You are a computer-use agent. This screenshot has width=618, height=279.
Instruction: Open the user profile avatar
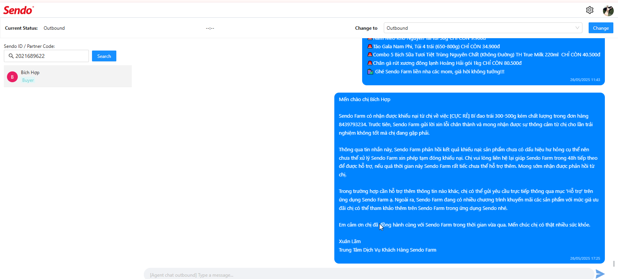coord(608,10)
